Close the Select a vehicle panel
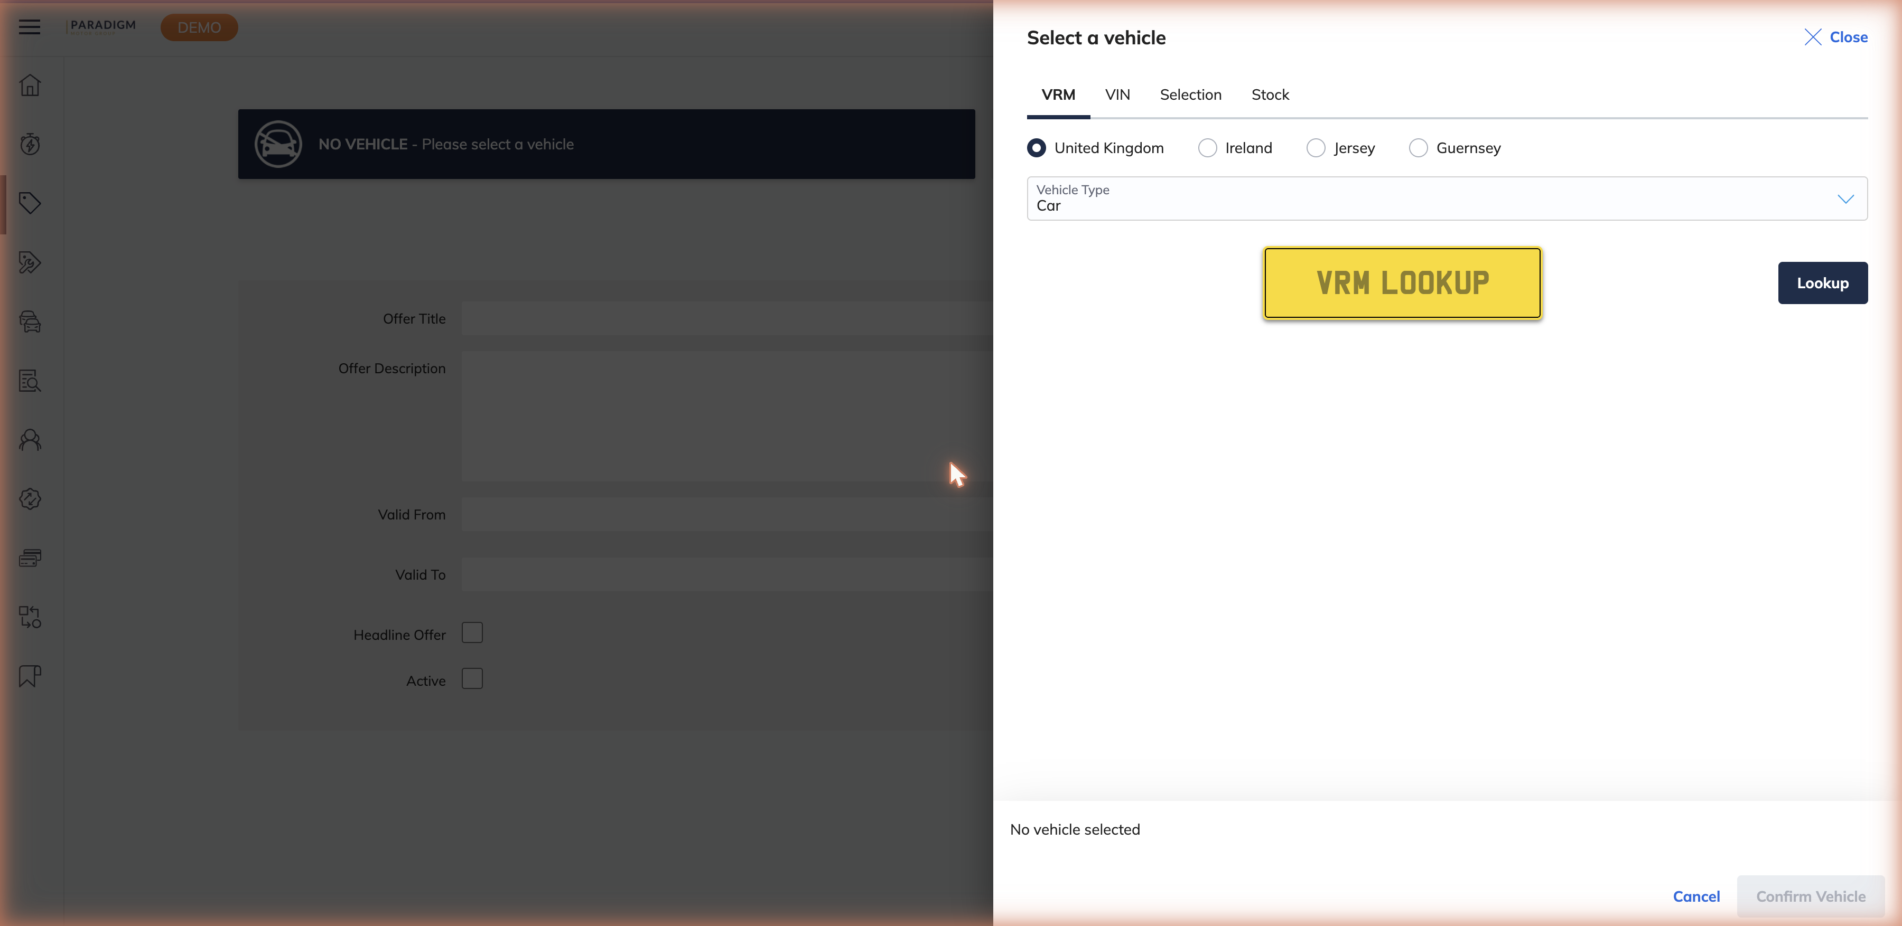This screenshot has height=926, width=1902. click(1836, 37)
